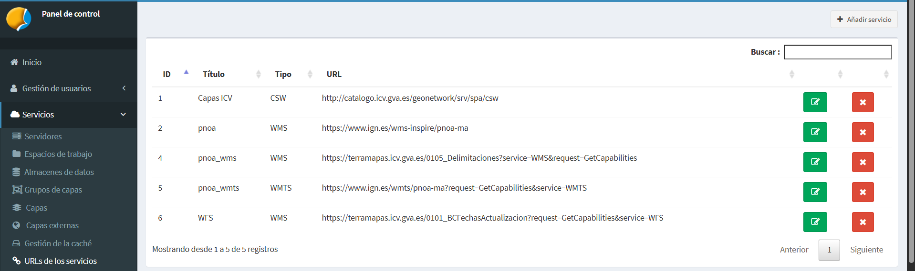Screen dimensions: 915x271
Task: Delete the Capas ICV service
Action: click(863, 102)
